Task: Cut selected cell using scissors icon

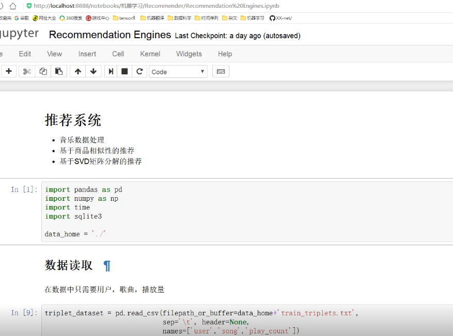Action: point(27,72)
